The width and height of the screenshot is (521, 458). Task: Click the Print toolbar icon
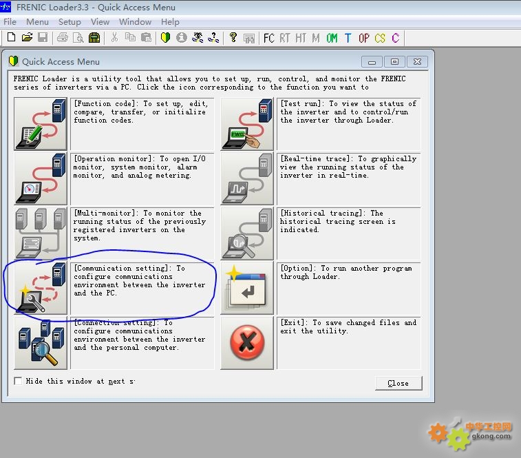click(63, 37)
